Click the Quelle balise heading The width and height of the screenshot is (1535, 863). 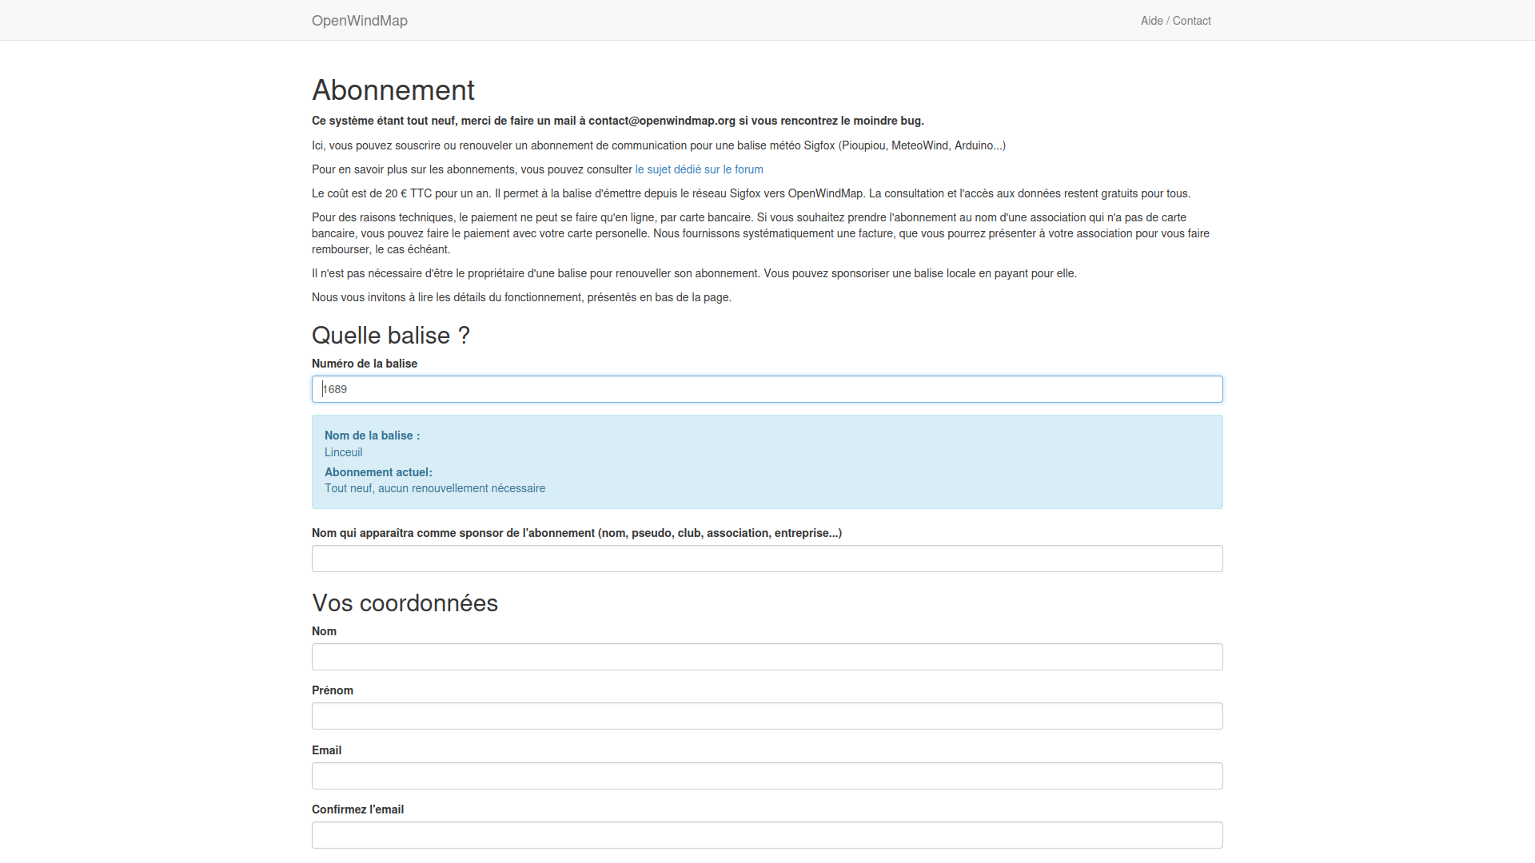tap(391, 336)
